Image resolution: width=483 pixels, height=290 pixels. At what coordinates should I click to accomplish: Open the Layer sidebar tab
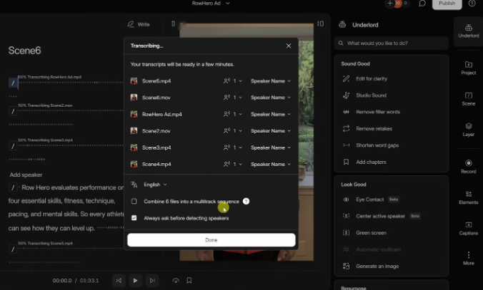coord(468,130)
